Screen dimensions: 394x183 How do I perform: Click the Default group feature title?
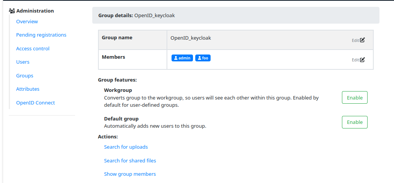tap(121, 119)
